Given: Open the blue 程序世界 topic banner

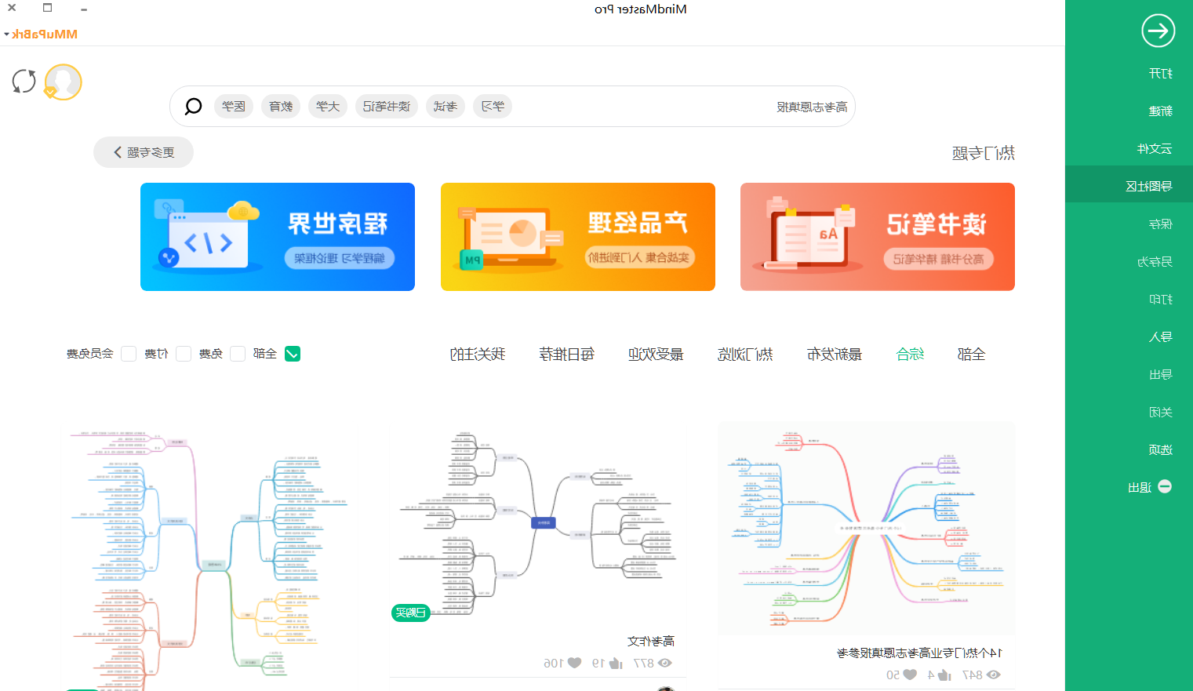Looking at the screenshot, I should [x=278, y=237].
